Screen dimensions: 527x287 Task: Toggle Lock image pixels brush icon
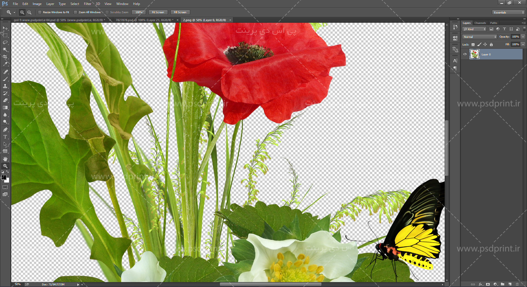coord(479,44)
